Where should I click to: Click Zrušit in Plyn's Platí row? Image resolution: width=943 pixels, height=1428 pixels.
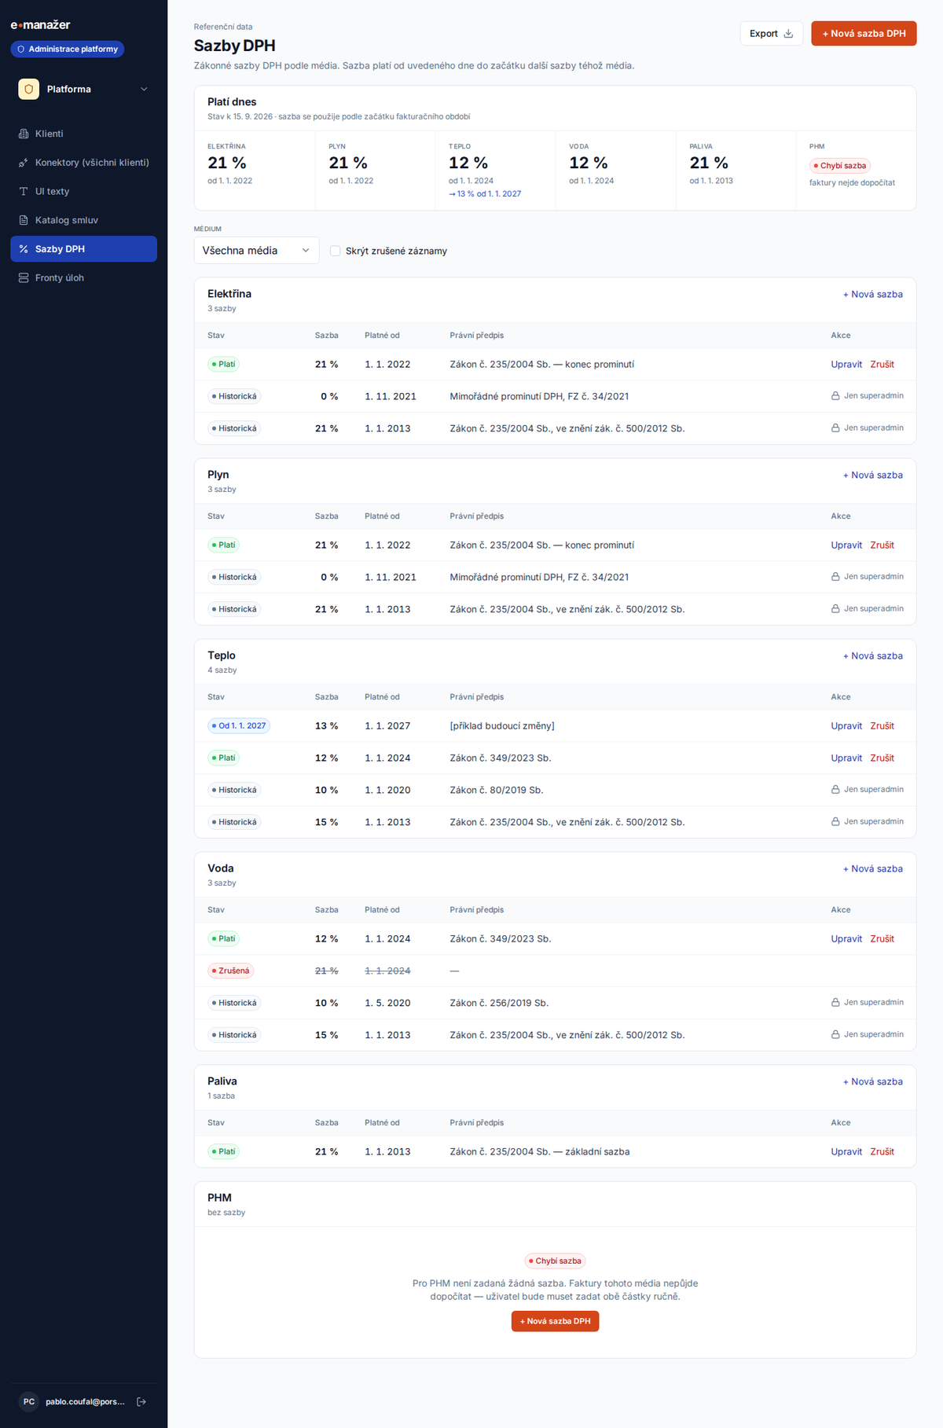(x=882, y=545)
